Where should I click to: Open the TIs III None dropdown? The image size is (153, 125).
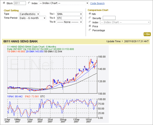tap(69, 22)
